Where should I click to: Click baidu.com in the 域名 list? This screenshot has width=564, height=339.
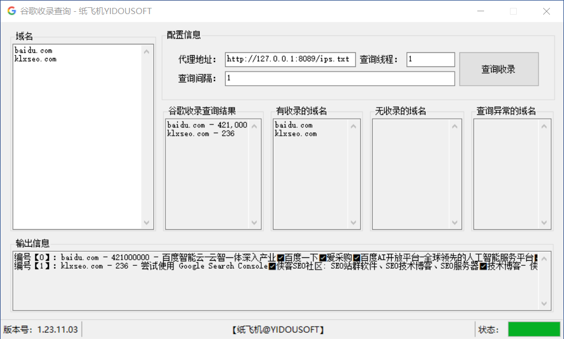click(33, 50)
